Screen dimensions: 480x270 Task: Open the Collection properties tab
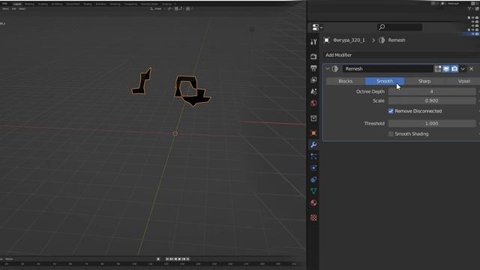[313, 118]
